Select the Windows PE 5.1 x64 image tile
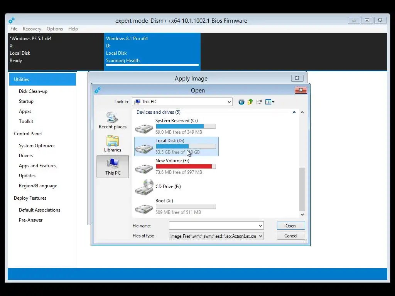395x296 pixels. (x=56, y=51)
